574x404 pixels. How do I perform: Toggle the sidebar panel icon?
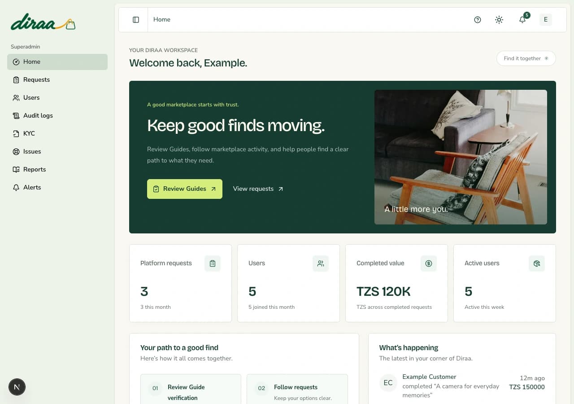[x=136, y=20]
